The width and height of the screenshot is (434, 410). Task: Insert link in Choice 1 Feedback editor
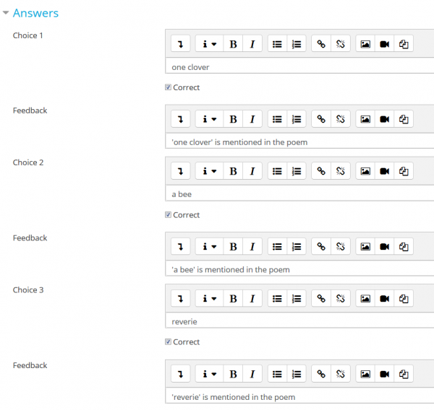[x=321, y=119]
